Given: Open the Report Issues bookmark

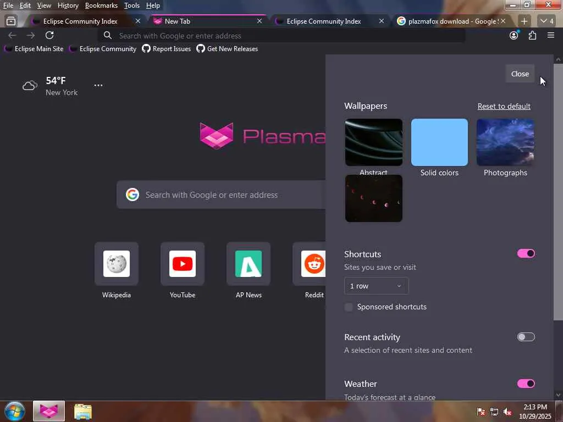Looking at the screenshot, I should pyautogui.click(x=166, y=49).
